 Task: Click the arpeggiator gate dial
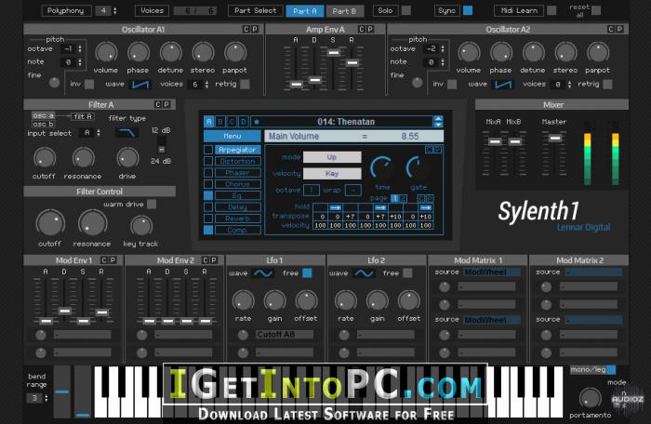click(x=417, y=167)
